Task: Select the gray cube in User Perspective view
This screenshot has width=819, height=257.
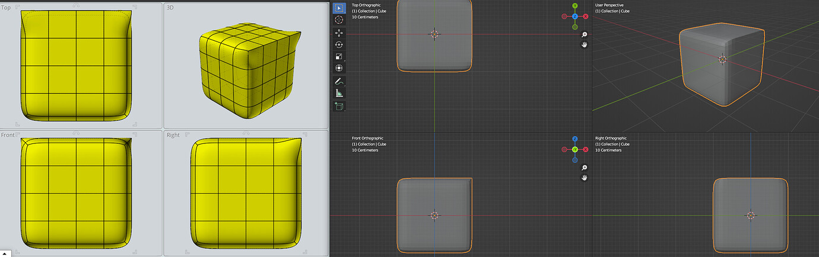Action: tap(721, 65)
